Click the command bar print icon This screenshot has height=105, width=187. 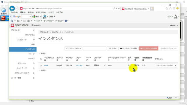click(x=29, y=21)
